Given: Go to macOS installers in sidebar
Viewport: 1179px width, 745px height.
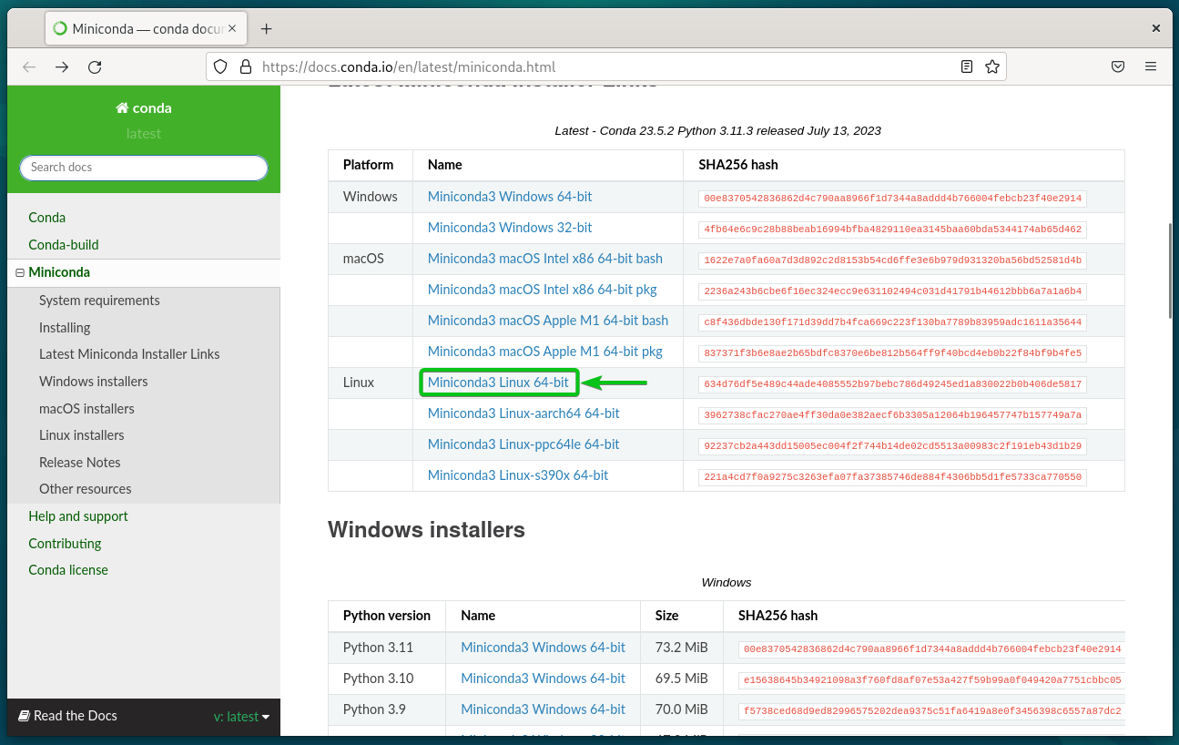Looking at the screenshot, I should click(x=86, y=409).
